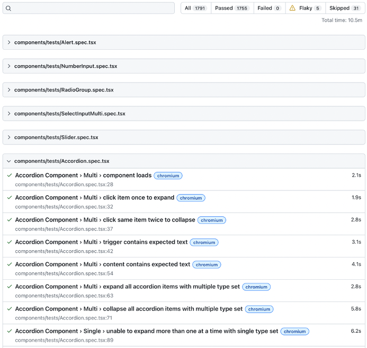Click the Flaky warning triangle icon
This screenshot has width=367, height=348.
pyautogui.click(x=292, y=8)
